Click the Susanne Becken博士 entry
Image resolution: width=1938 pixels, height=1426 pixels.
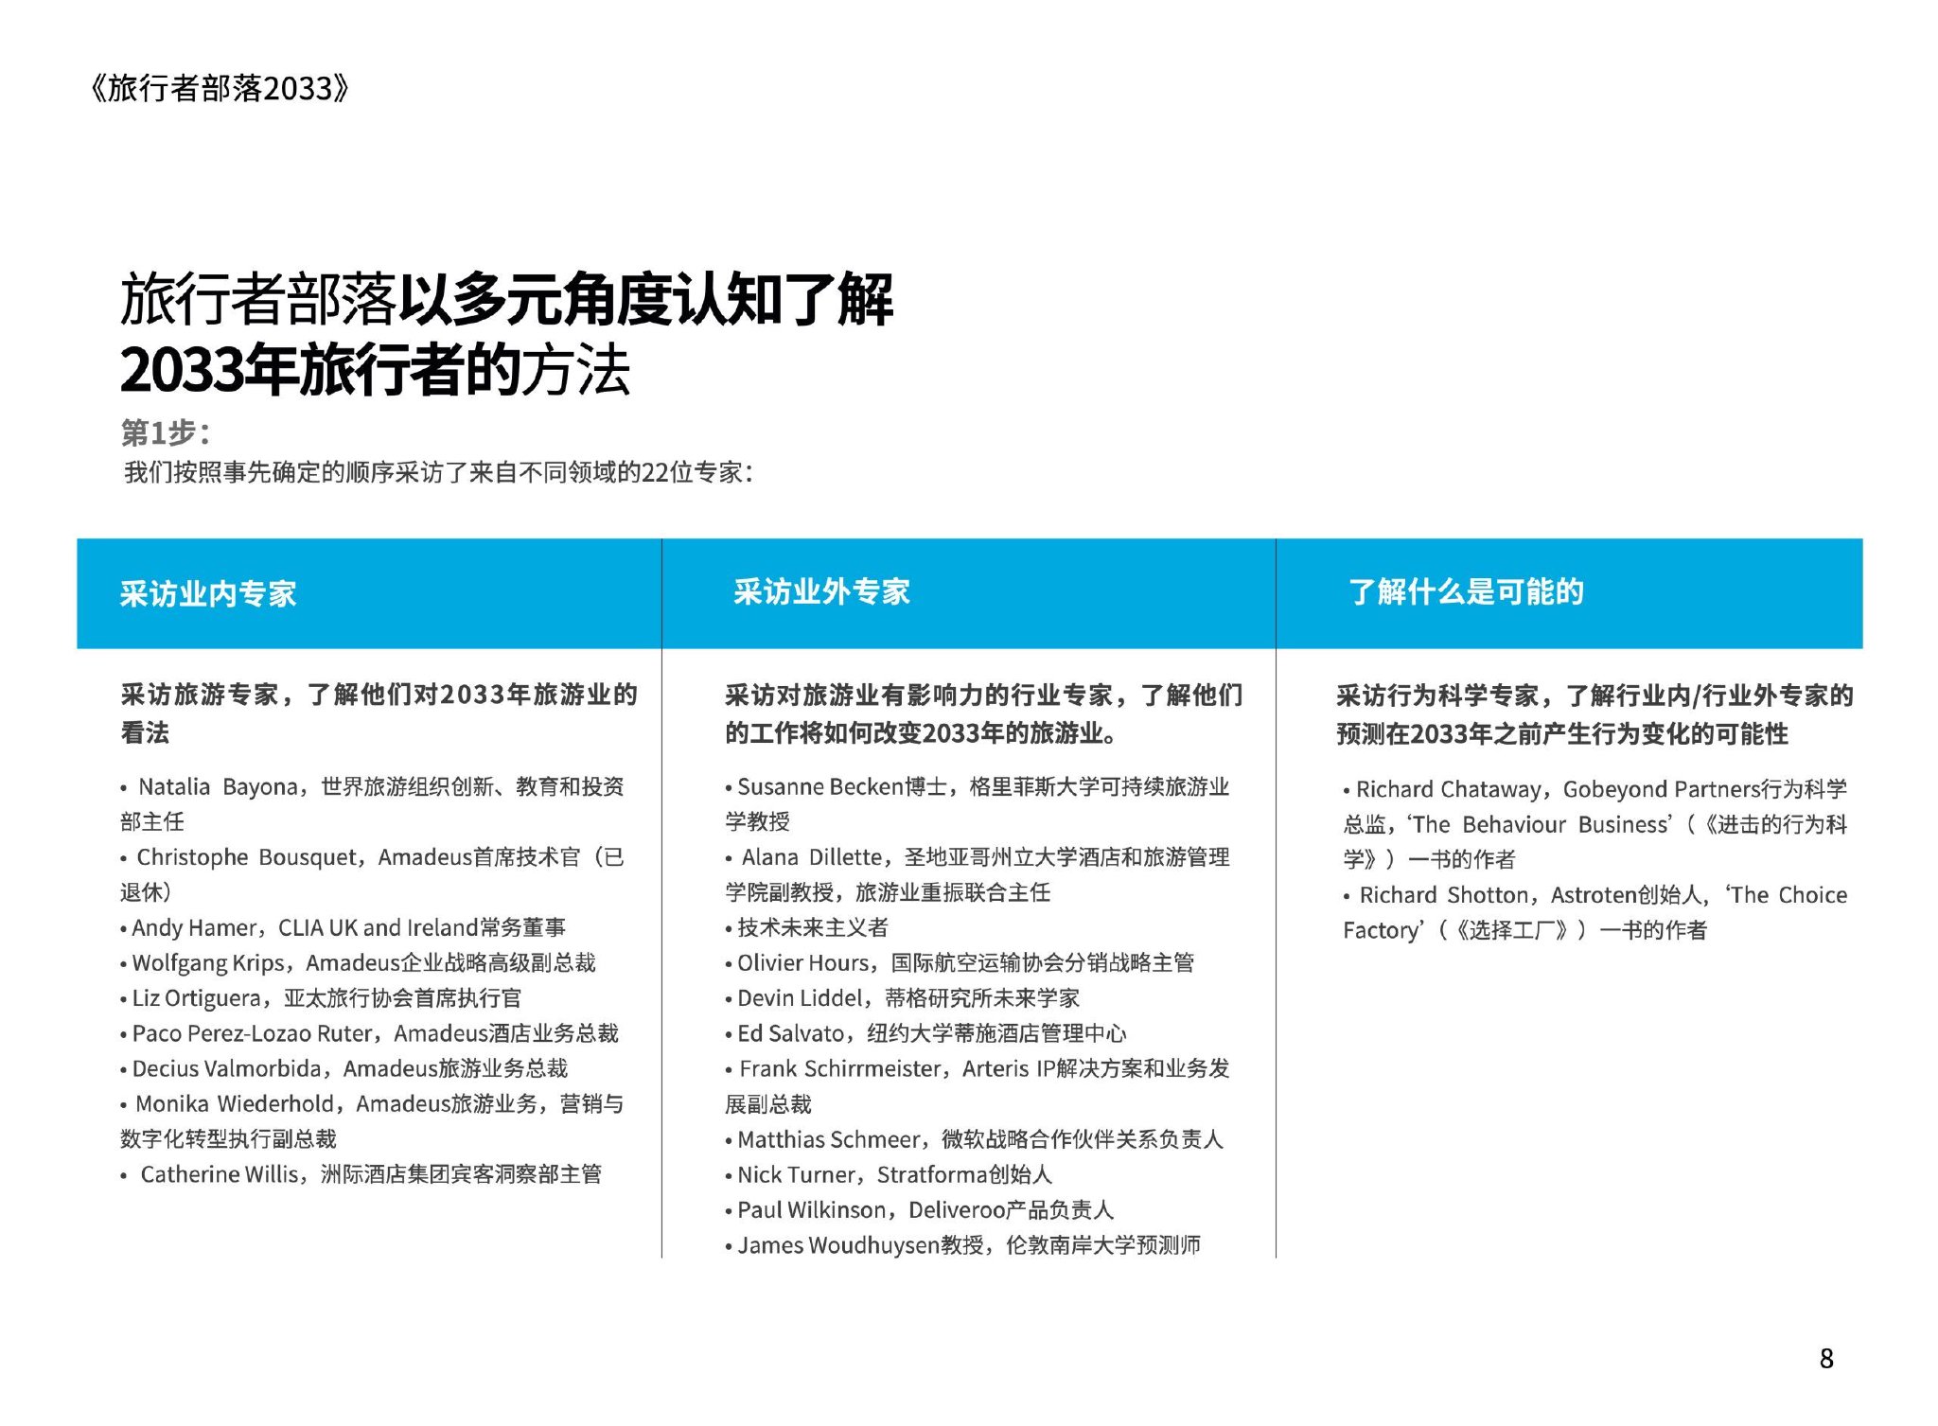tap(978, 804)
